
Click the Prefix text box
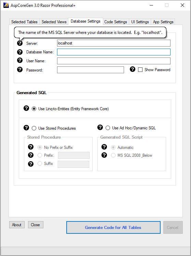[74, 155]
